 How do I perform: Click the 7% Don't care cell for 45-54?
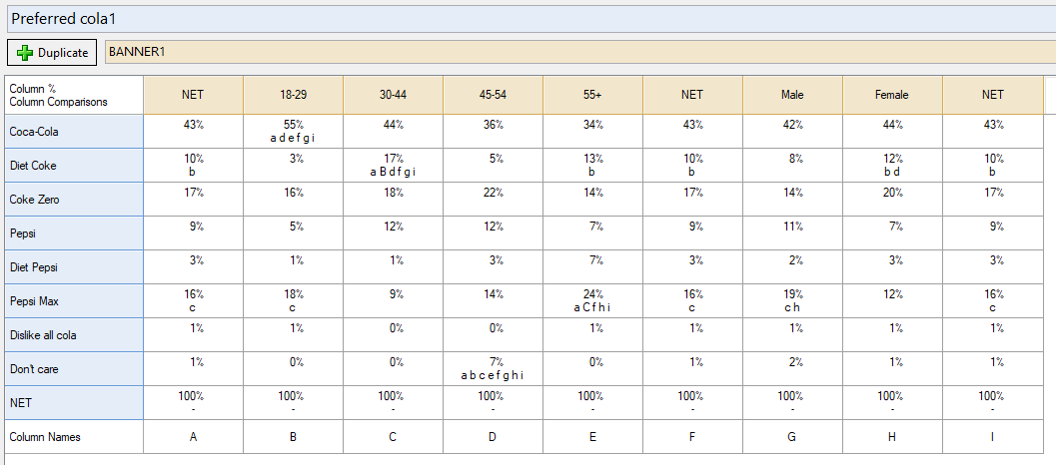click(493, 369)
